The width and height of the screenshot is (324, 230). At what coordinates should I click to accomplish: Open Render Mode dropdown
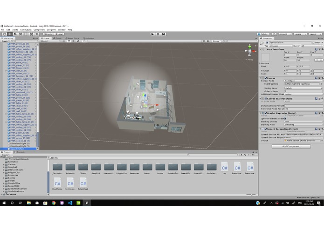(303, 81)
